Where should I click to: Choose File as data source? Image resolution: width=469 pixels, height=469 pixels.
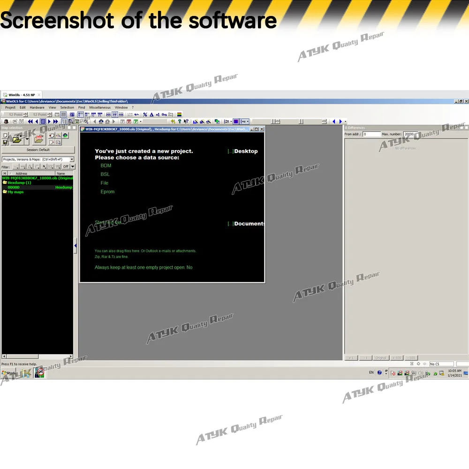pyautogui.click(x=105, y=183)
